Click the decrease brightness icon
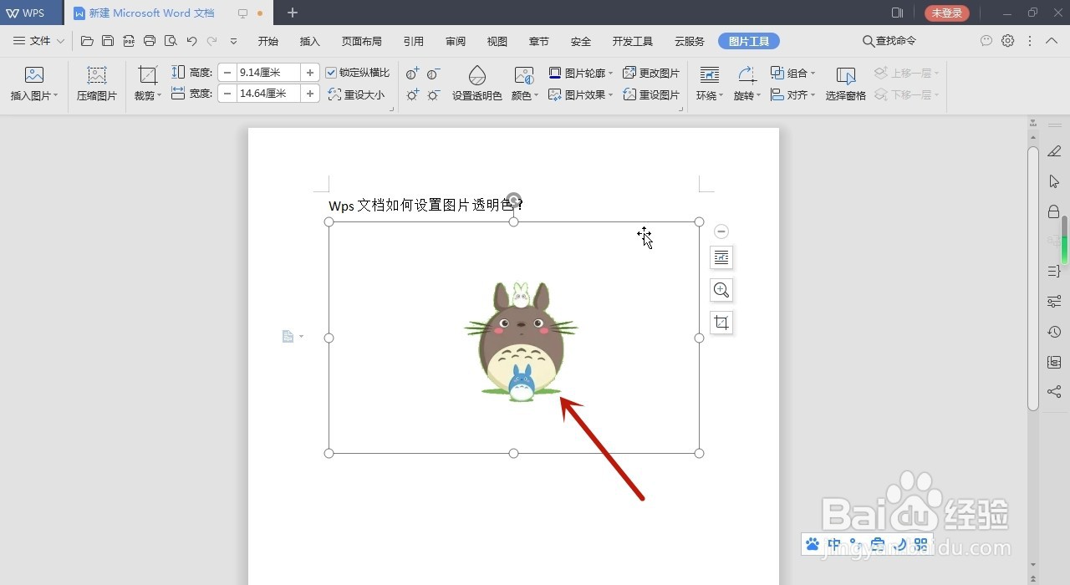1070x585 pixels. coord(434,95)
